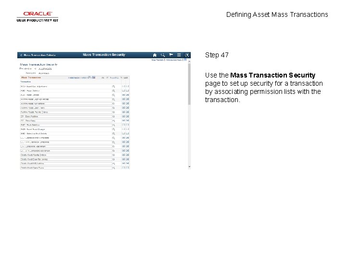This screenshot has width=346, height=260.
Task: Click the ALLPAGES permission list value
Action: (x=45, y=69)
